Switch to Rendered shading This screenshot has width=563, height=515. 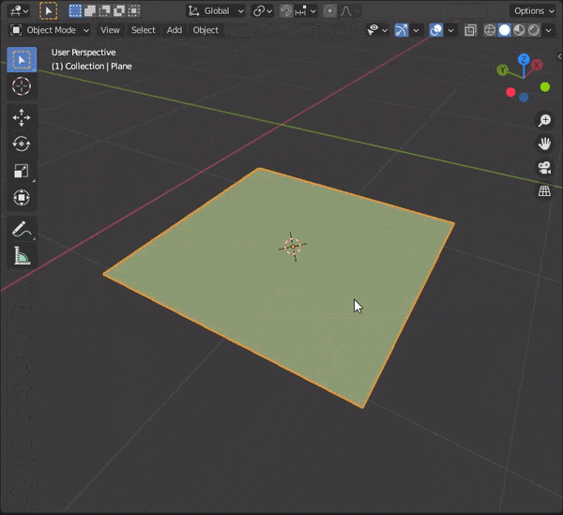534,30
